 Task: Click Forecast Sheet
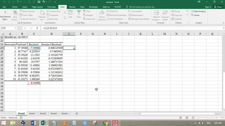165,15
